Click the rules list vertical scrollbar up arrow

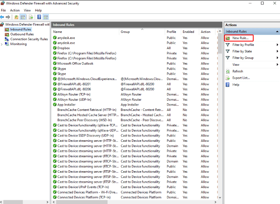(220, 31)
